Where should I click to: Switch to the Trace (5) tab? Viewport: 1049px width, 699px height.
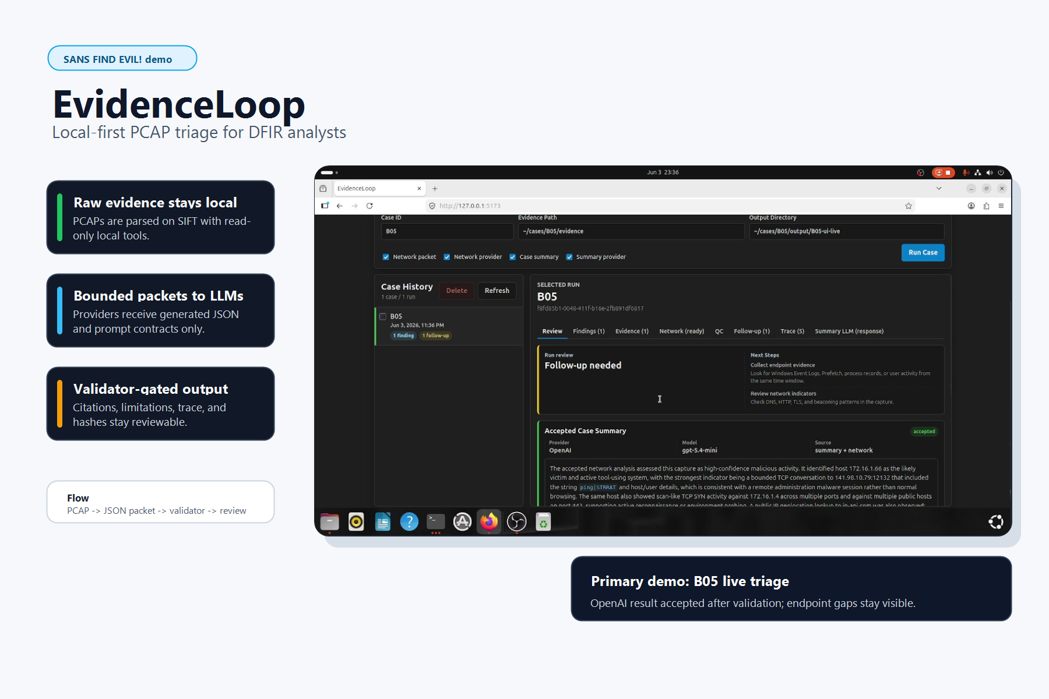[793, 331]
